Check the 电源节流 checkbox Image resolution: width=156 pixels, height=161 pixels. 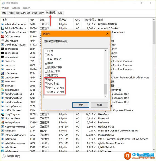(x=46, y=75)
